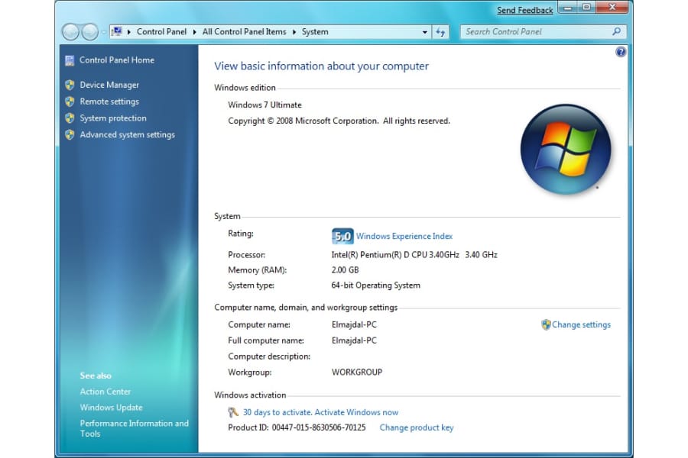Click the 5.0 rating badge

(342, 236)
